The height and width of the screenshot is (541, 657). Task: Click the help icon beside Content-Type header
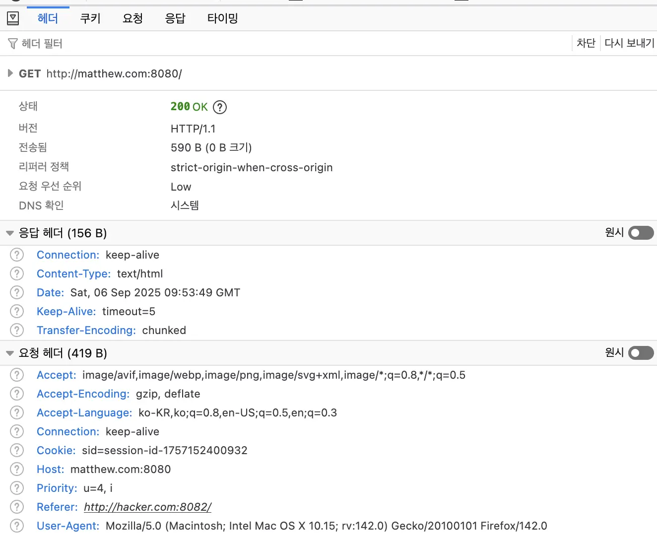pyautogui.click(x=16, y=273)
